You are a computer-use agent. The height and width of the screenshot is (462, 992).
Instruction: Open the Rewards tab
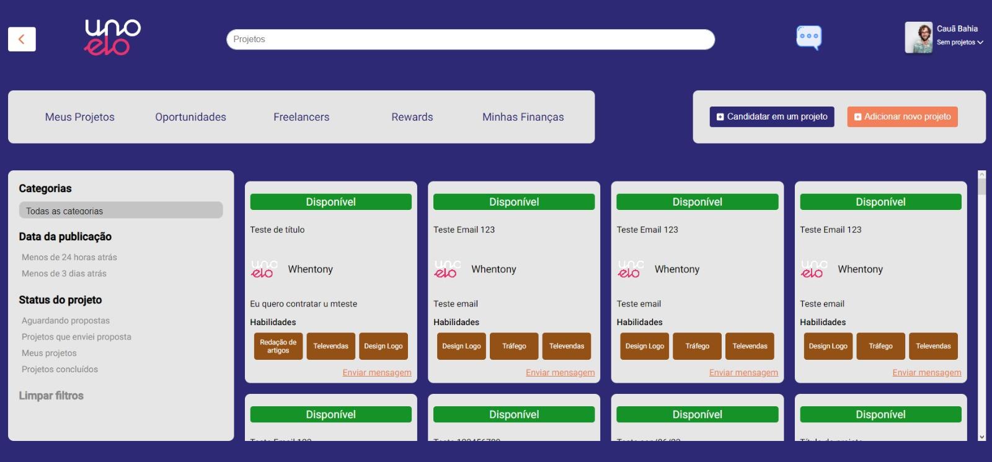412,117
